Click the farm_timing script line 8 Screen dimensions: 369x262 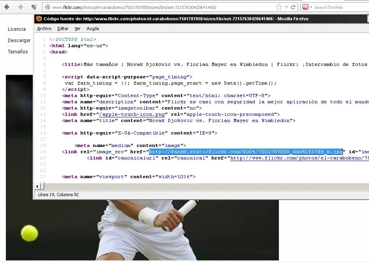(x=170, y=83)
